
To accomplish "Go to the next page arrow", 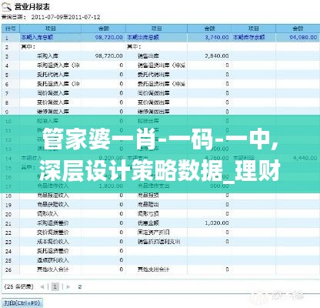I will tap(68, 286).
